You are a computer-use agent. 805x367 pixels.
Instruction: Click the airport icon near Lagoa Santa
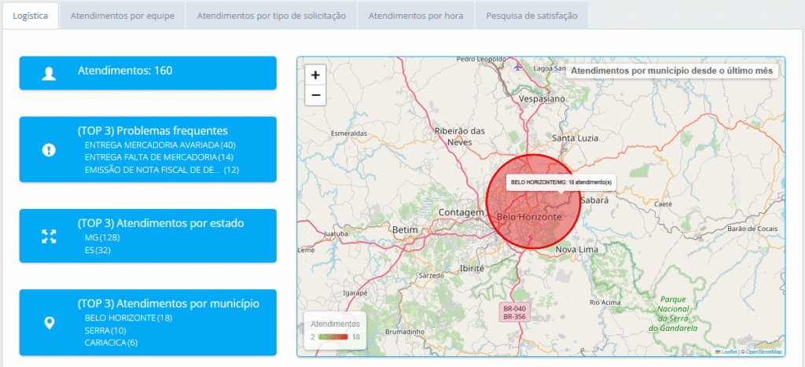(516, 67)
